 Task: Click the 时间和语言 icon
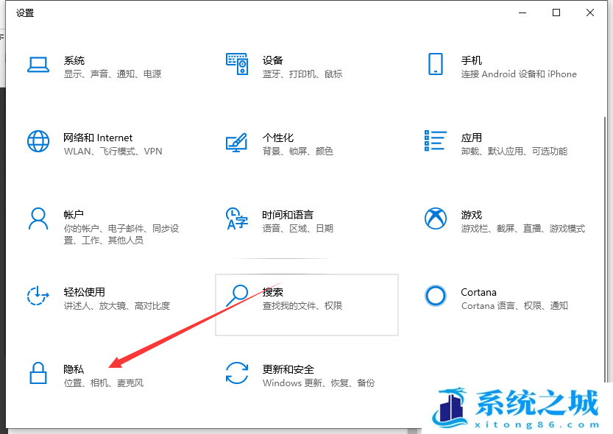[237, 218]
